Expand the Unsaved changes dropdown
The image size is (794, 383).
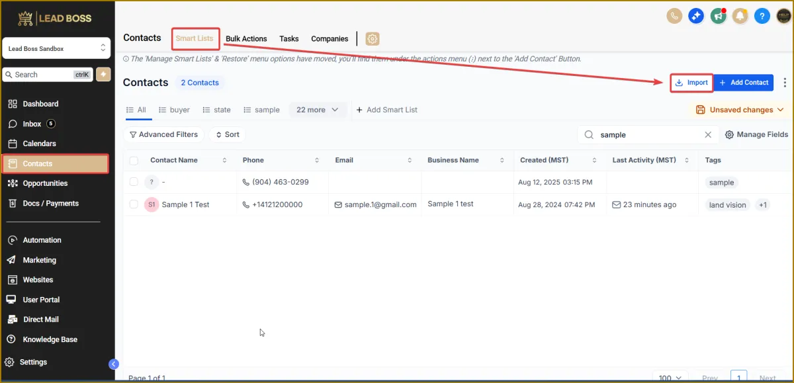[x=739, y=110]
